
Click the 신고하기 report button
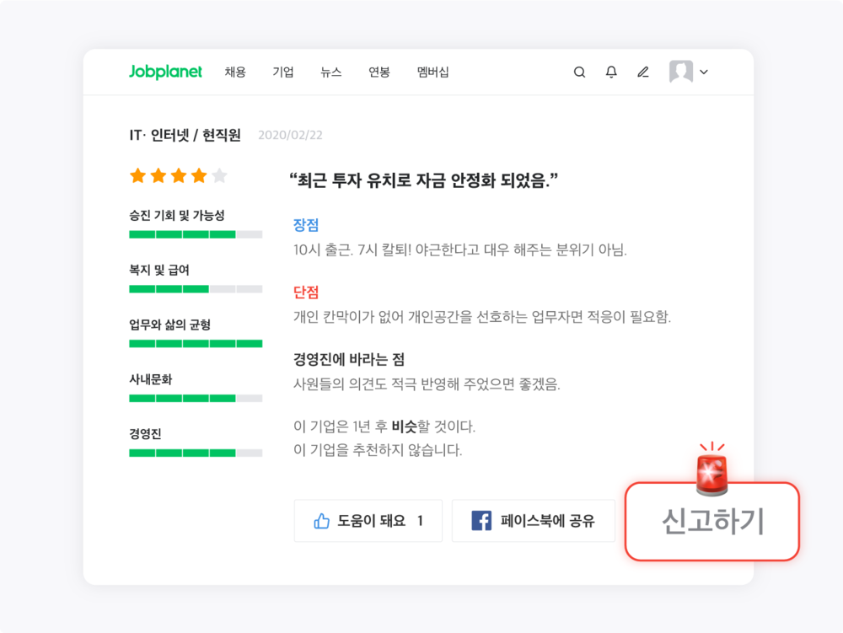point(712,523)
